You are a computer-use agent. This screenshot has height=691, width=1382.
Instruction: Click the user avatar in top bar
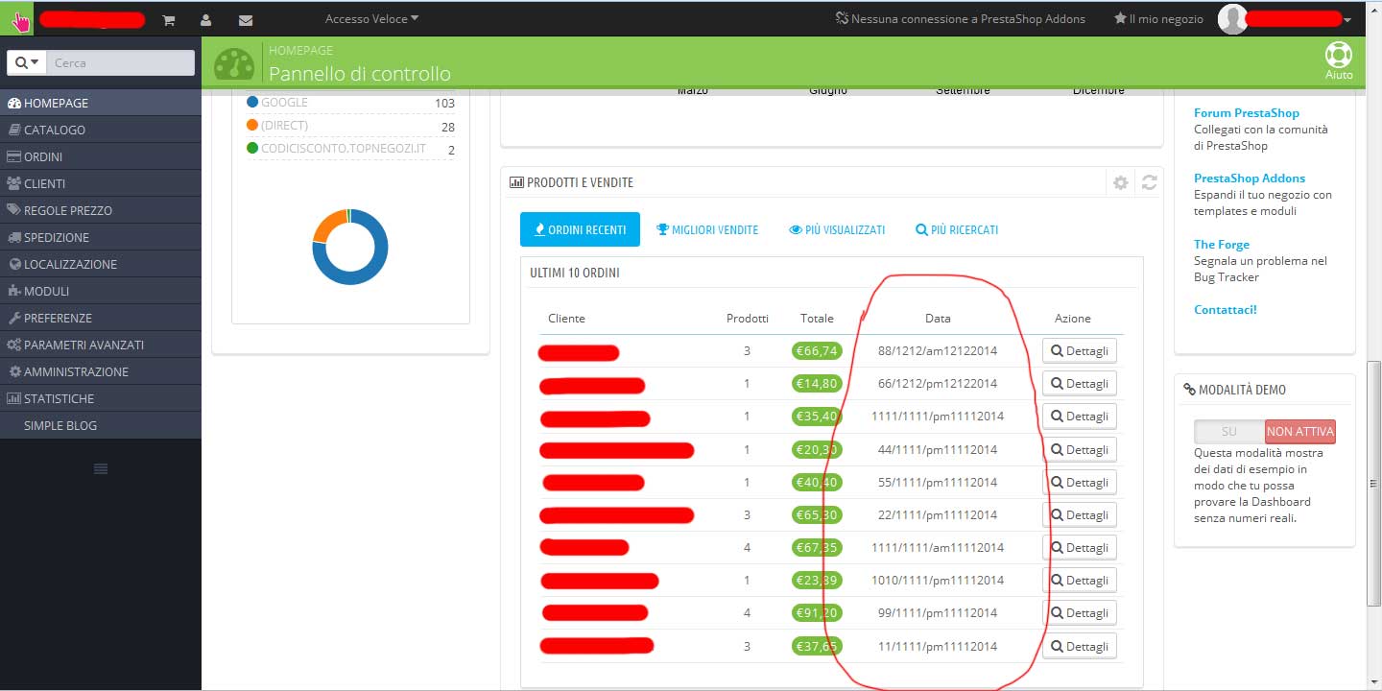[x=1232, y=19]
